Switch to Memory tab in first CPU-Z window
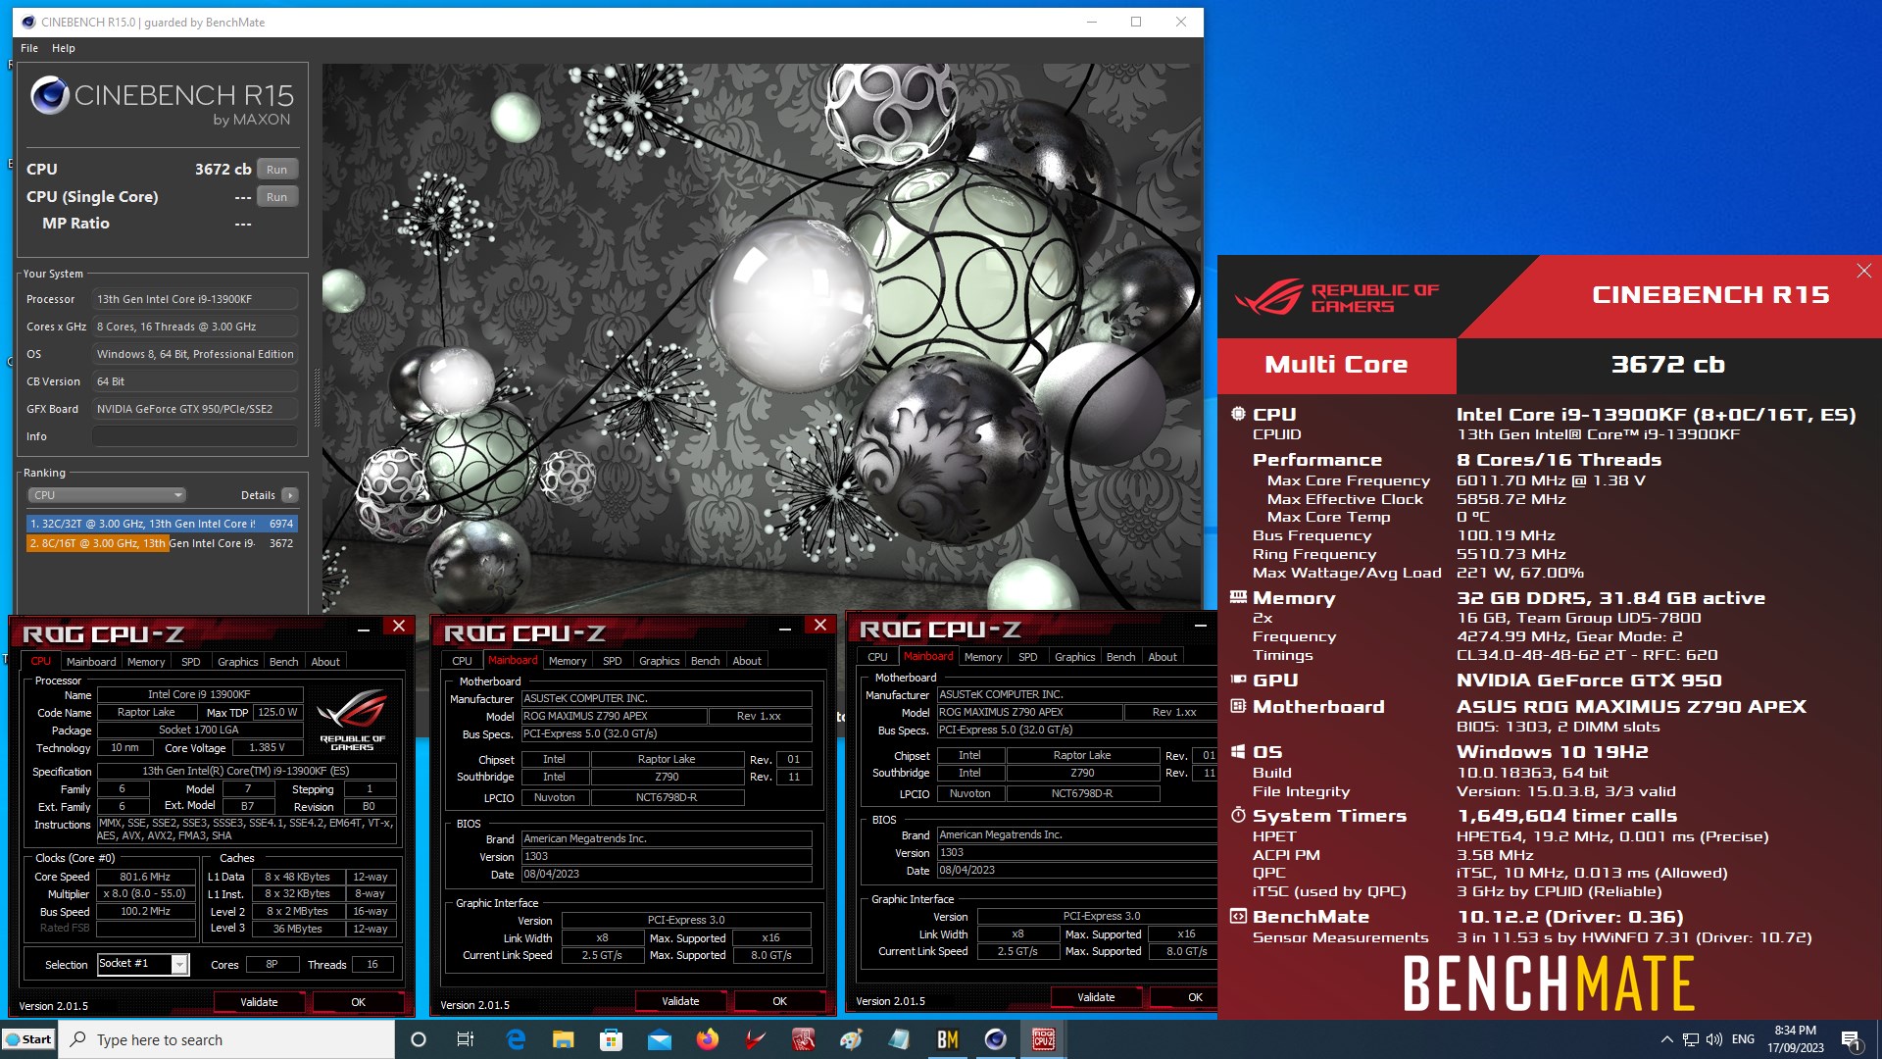The height and width of the screenshot is (1059, 1882). 146,662
